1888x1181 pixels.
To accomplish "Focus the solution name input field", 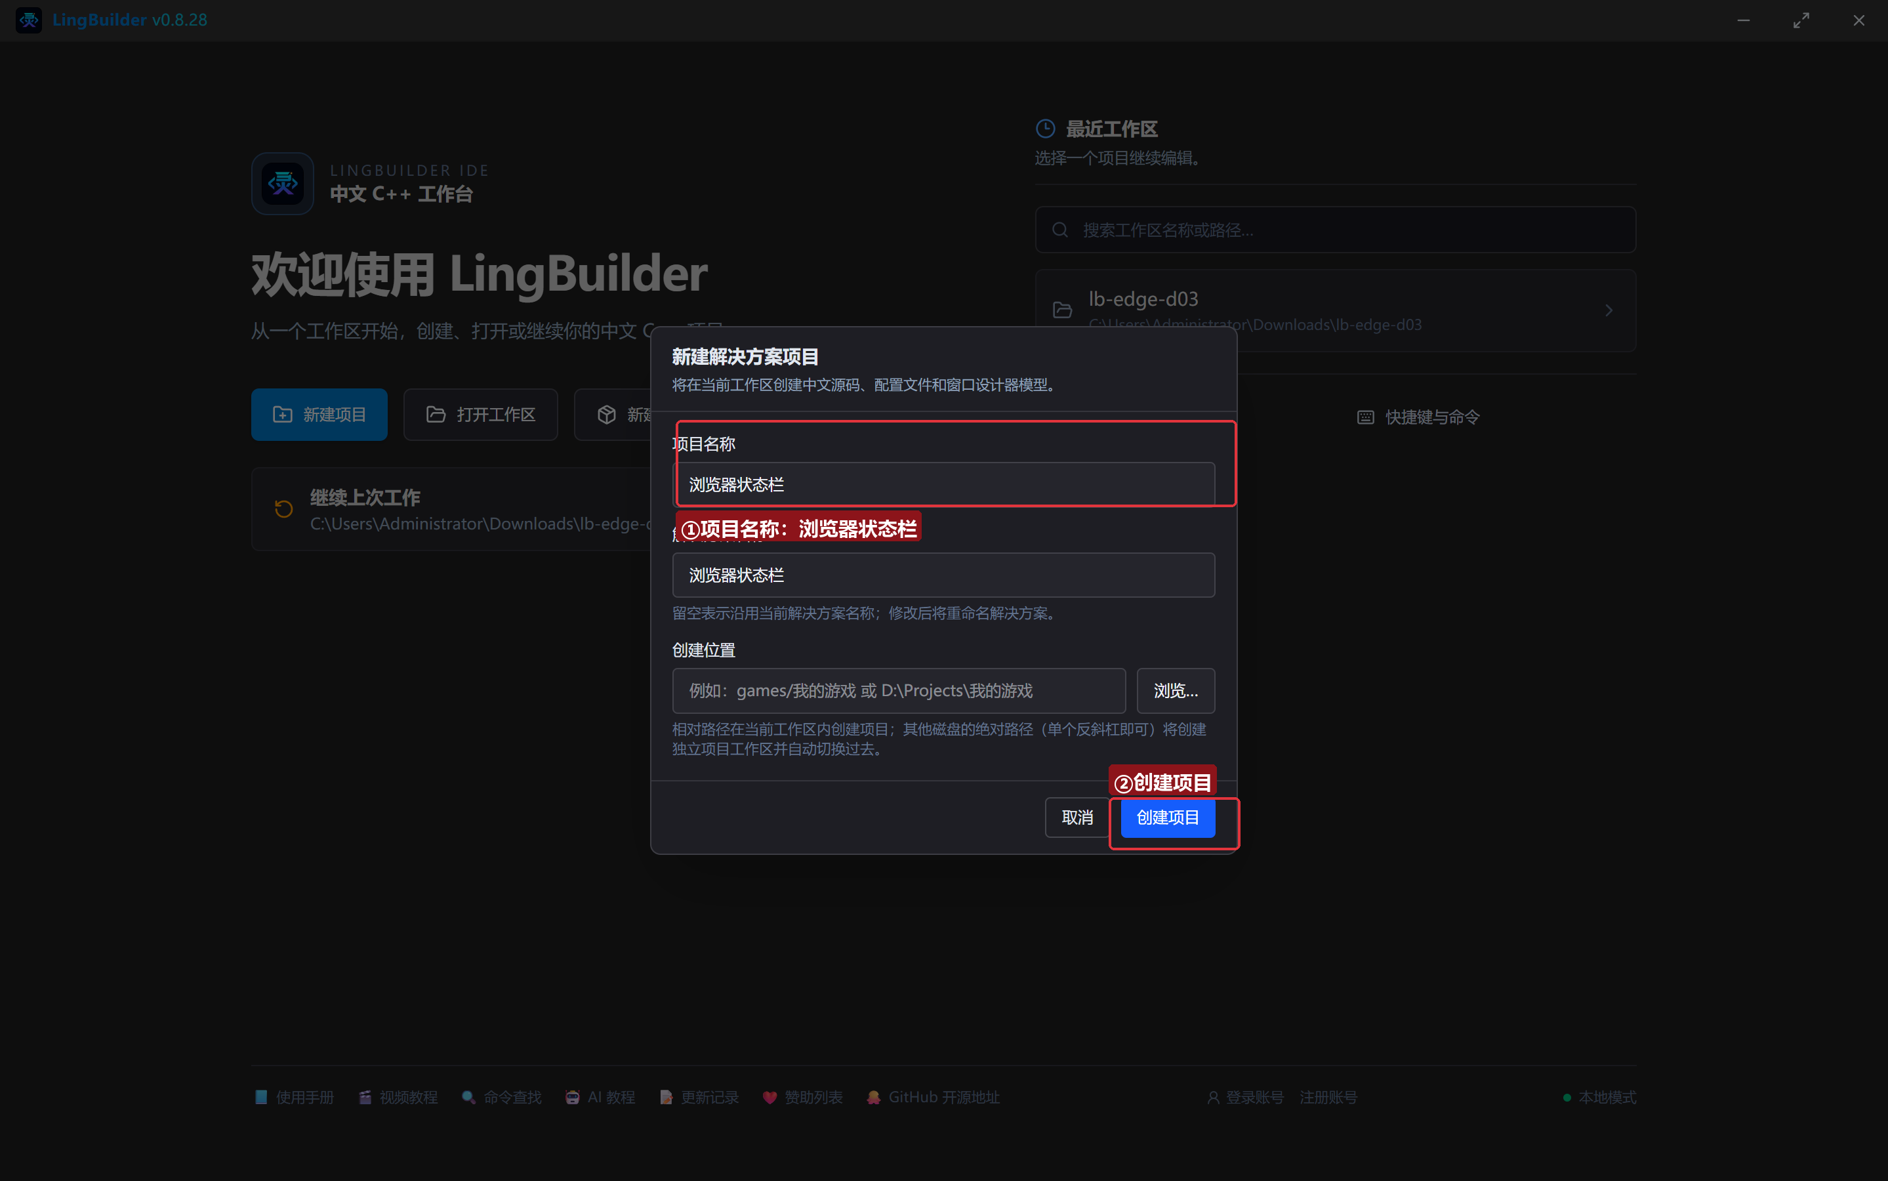I will (943, 575).
